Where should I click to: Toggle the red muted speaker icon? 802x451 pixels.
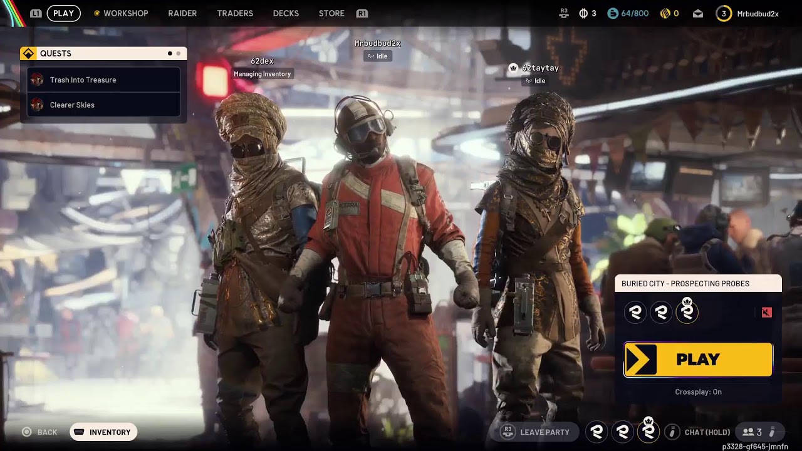766,312
